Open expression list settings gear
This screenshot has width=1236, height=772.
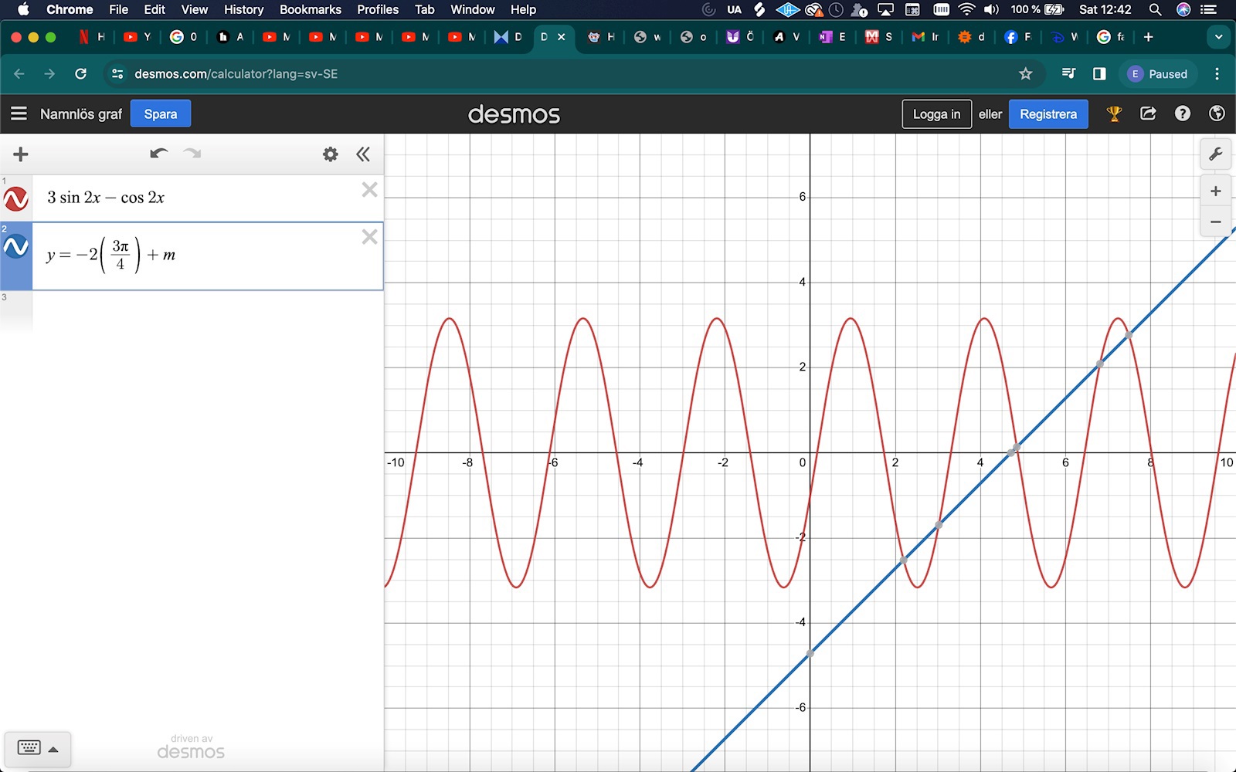click(330, 154)
